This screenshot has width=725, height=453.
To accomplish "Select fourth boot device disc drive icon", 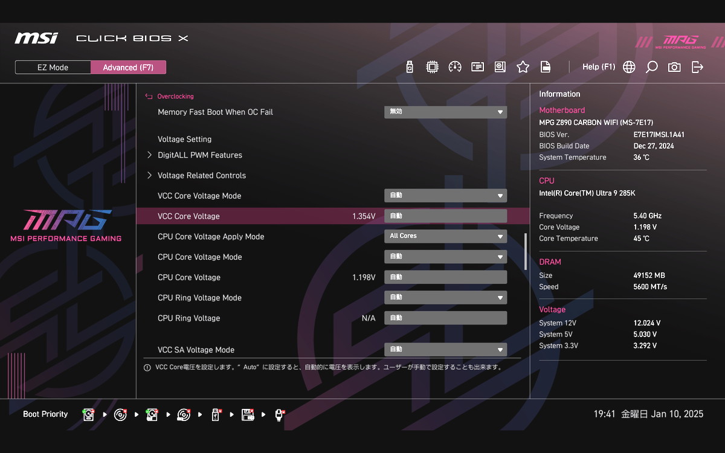I will pos(184,415).
